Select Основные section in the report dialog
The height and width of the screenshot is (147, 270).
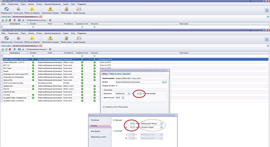pyautogui.click(x=100, y=120)
